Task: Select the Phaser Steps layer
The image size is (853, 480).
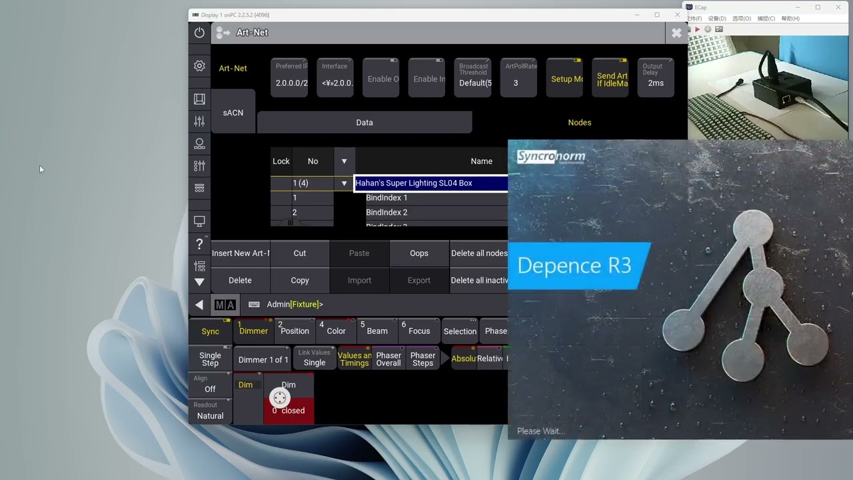Action: pos(423,359)
